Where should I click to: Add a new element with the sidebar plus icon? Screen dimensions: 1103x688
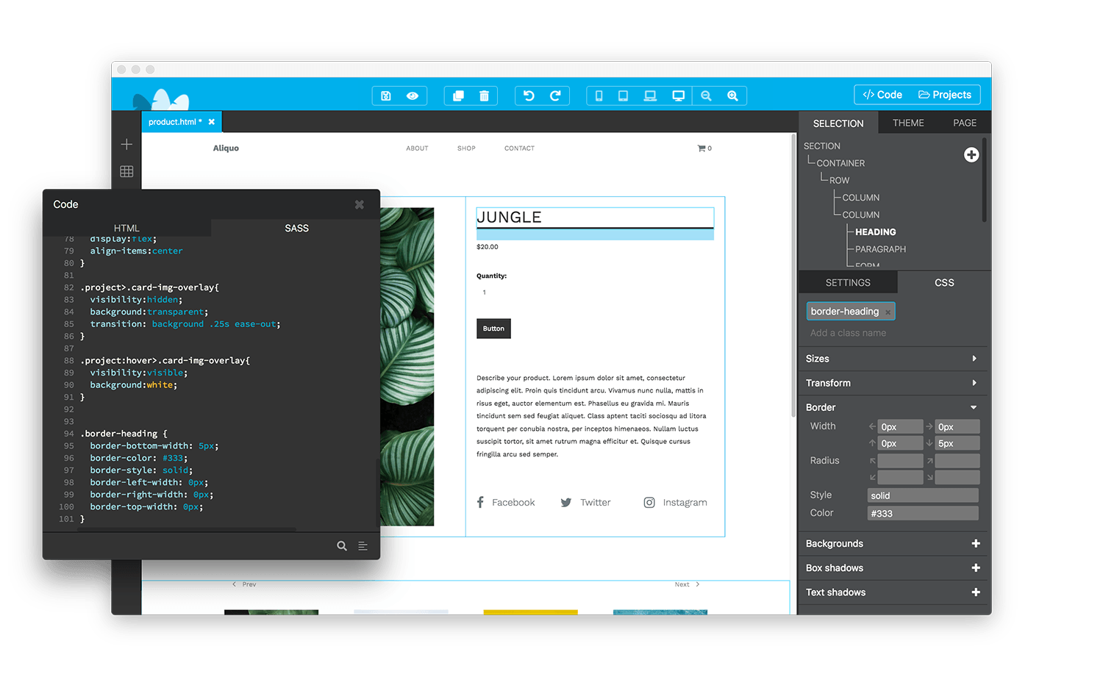coord(126,144)
